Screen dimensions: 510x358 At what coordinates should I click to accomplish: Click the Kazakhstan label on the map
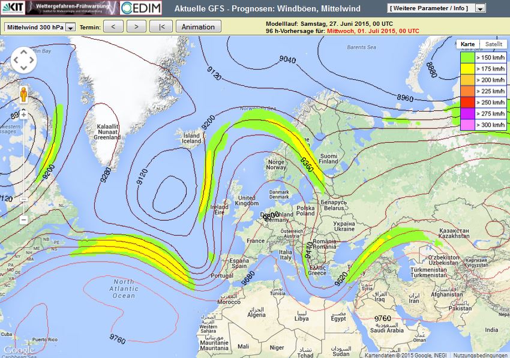(454, 233)
